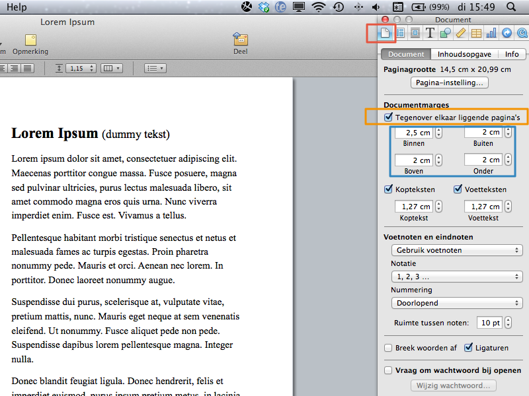Viewport: 529px width, 396px height.
Task: Click the display mirroring menu bar icon
Action: pos(299,7)
